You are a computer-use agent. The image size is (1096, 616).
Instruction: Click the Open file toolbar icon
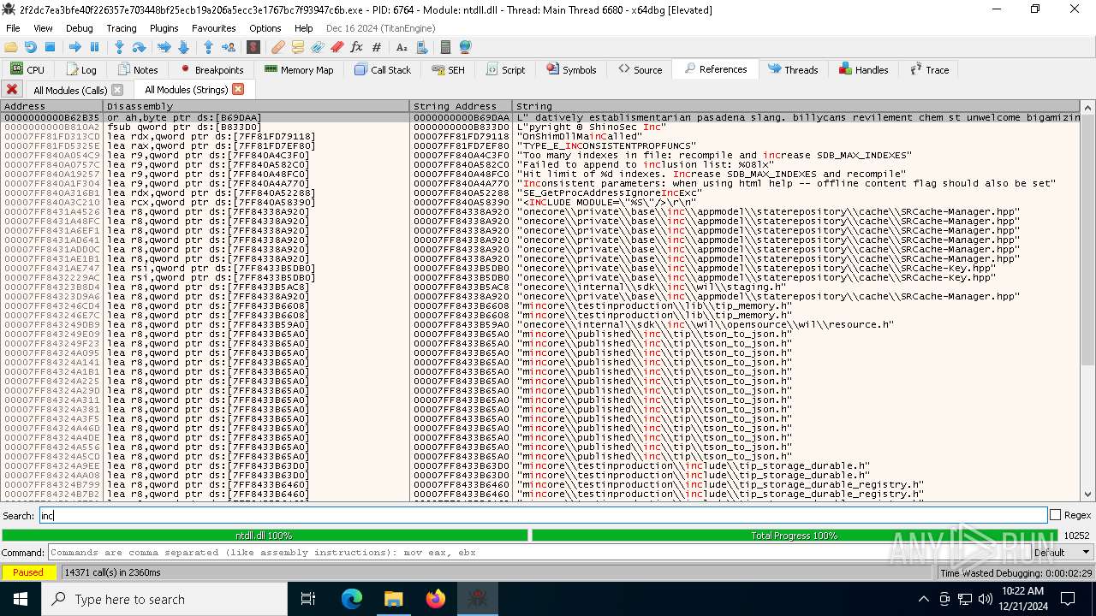11,47
